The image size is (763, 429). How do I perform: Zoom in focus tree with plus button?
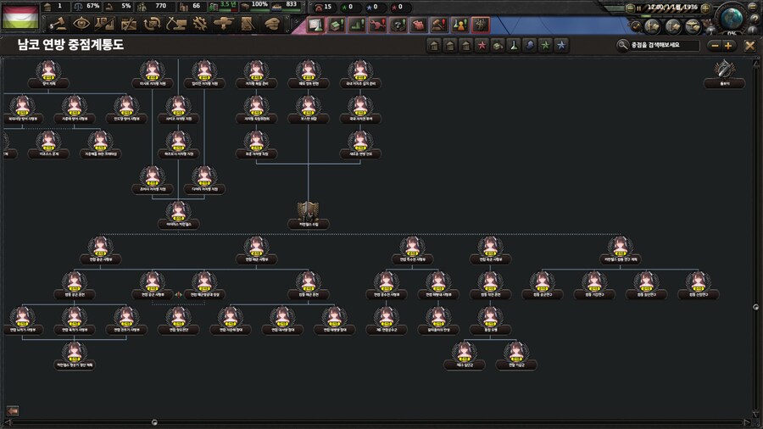(x=728, y=46)
